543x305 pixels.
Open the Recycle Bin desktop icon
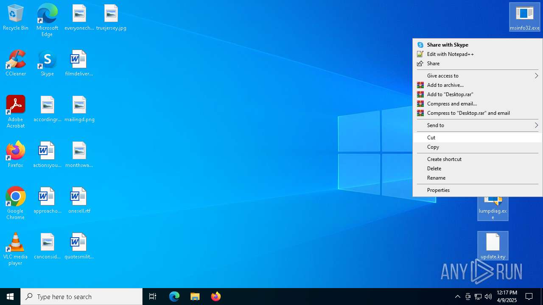click(16, 18)
